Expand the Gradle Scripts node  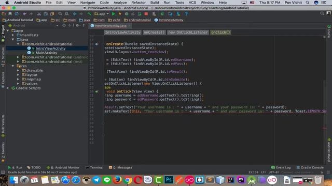coord(8,88)
